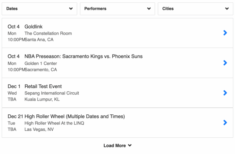Click The Constellation Room venue text
This screenshot has height=154, width=235.
click(48, 33)
